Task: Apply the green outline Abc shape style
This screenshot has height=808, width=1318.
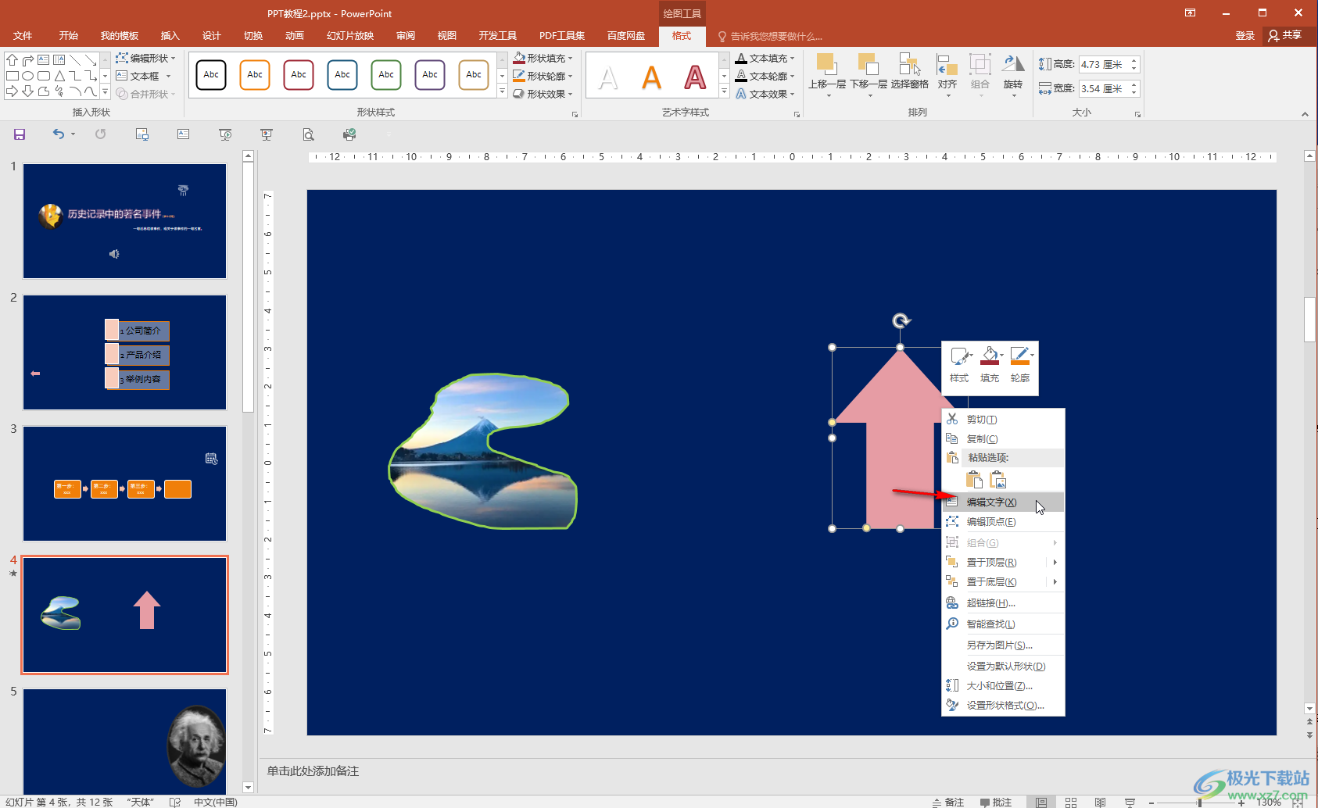Action: (386, 75)
